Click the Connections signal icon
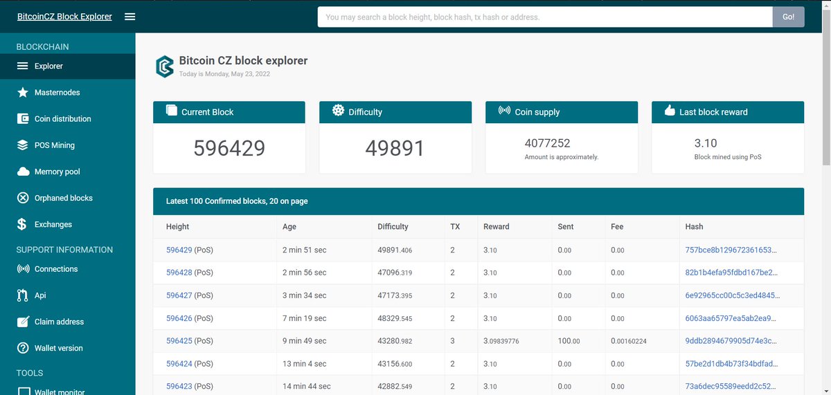This screenshot has height=395, width=831. (x=23, y=269)
